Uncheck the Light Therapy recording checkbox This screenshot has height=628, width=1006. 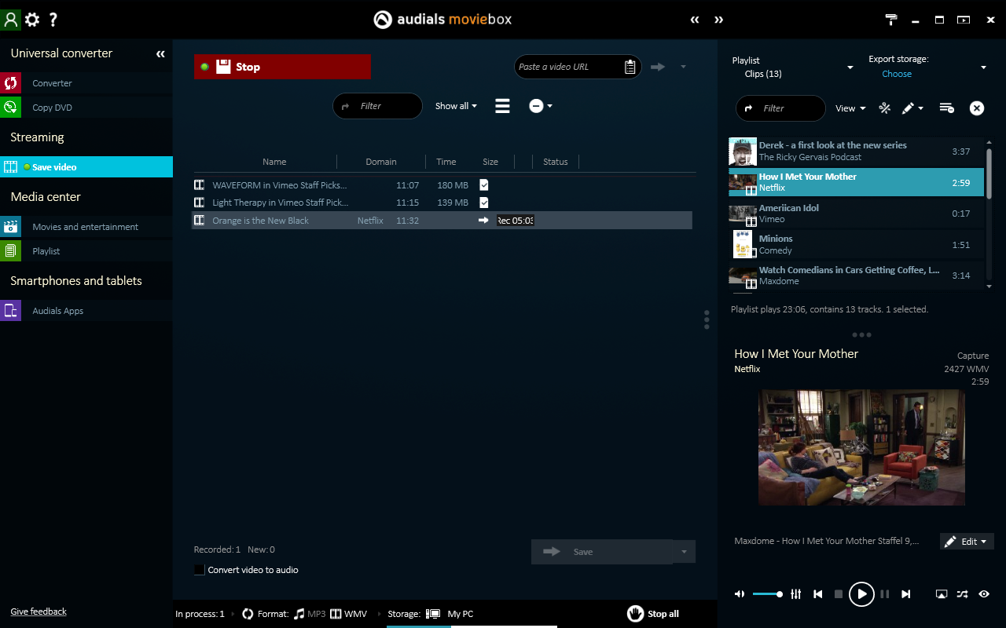[x=484, y=203]
